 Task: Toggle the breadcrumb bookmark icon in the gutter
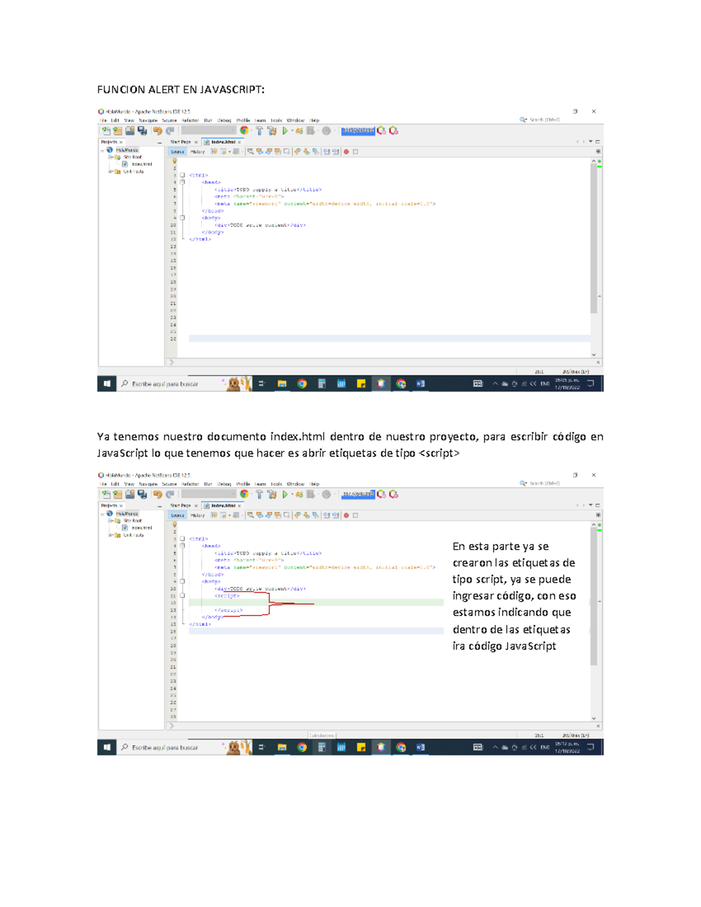pos(175,161)
